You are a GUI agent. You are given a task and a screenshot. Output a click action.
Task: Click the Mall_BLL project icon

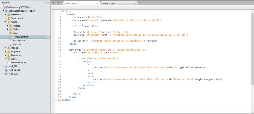[6, 66]
